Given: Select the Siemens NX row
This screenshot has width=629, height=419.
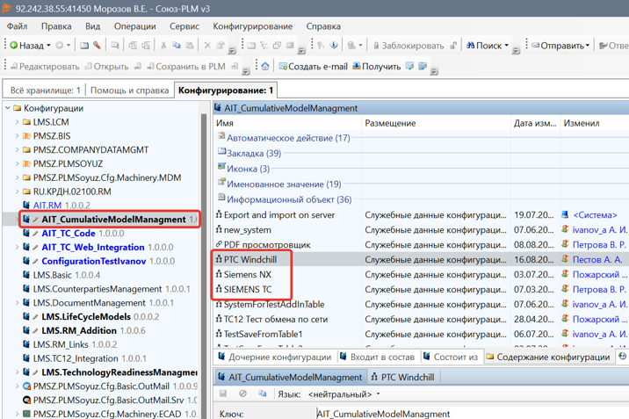Looking at the screenshot, I should tap(248, 274).
